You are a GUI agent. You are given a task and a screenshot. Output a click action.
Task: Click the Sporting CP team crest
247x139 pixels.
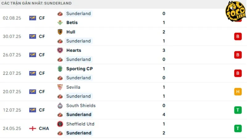(x=60, y=69)
